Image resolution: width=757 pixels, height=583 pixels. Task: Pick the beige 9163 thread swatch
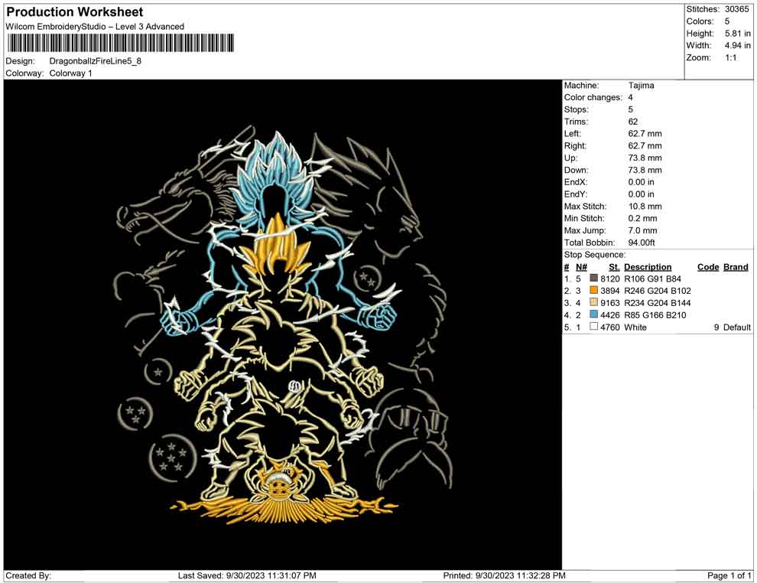(x=594, y=302)
